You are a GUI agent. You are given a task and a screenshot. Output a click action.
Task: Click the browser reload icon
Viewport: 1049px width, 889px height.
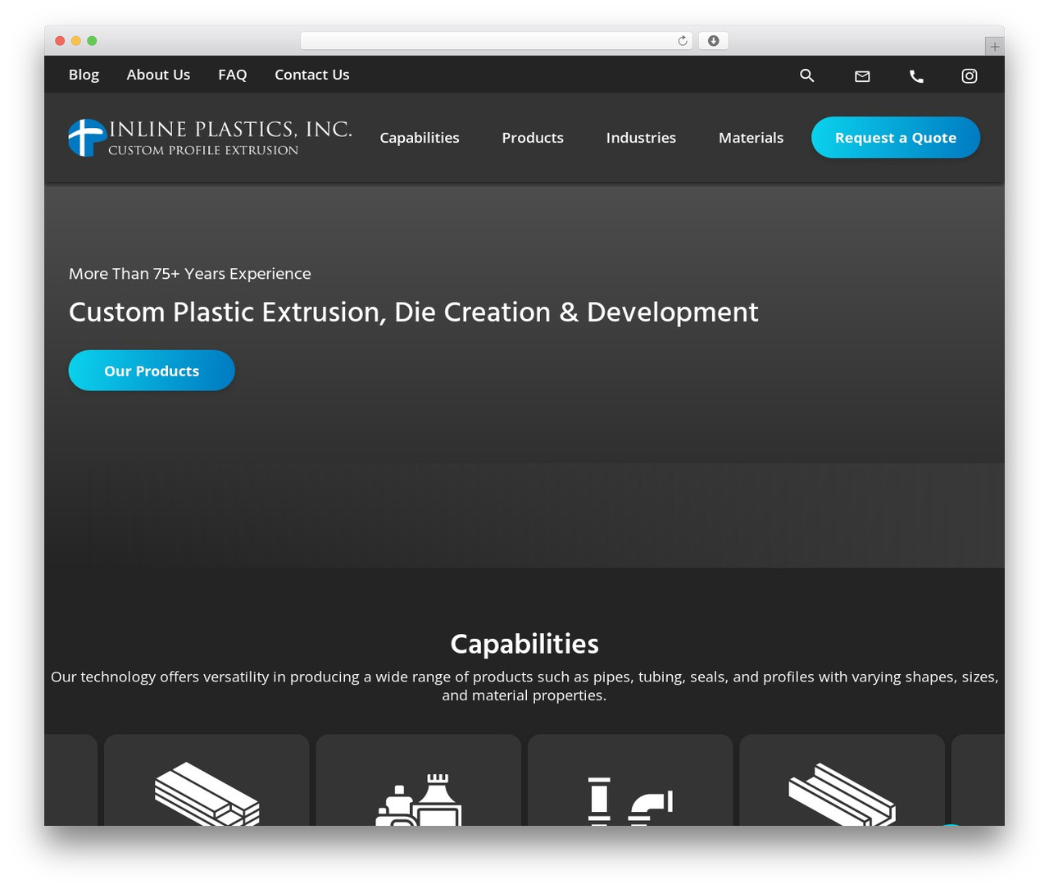(x=682, y=41)
